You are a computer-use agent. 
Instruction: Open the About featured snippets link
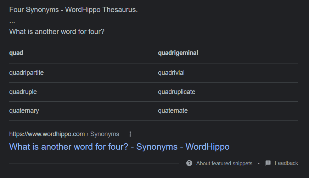224,163
